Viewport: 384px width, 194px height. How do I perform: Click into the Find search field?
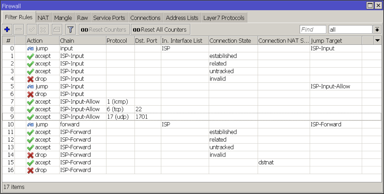(313, 30)
